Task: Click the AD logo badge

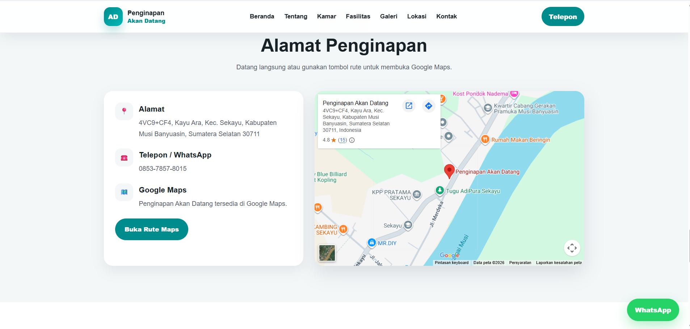Action: (113, 17)
